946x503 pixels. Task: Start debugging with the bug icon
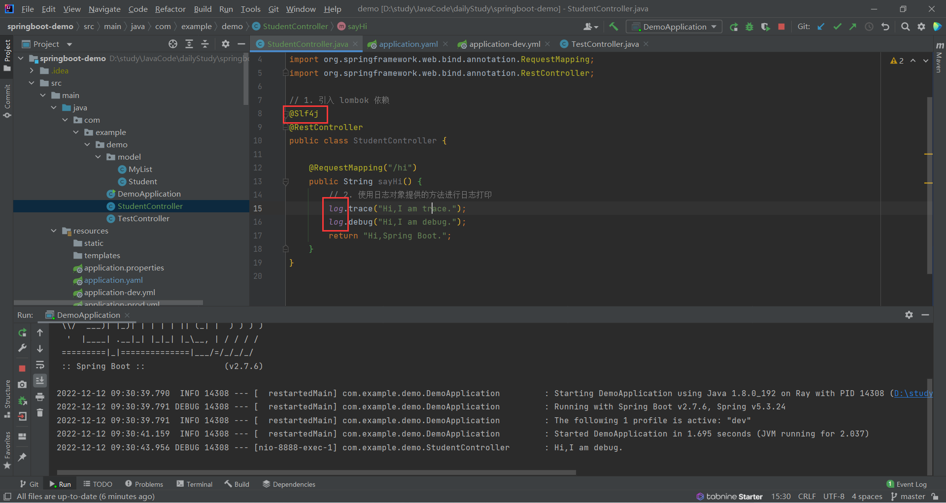749,27
